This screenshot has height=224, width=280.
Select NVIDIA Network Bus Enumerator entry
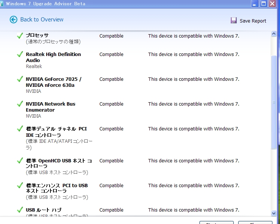(x=51, y=107)
